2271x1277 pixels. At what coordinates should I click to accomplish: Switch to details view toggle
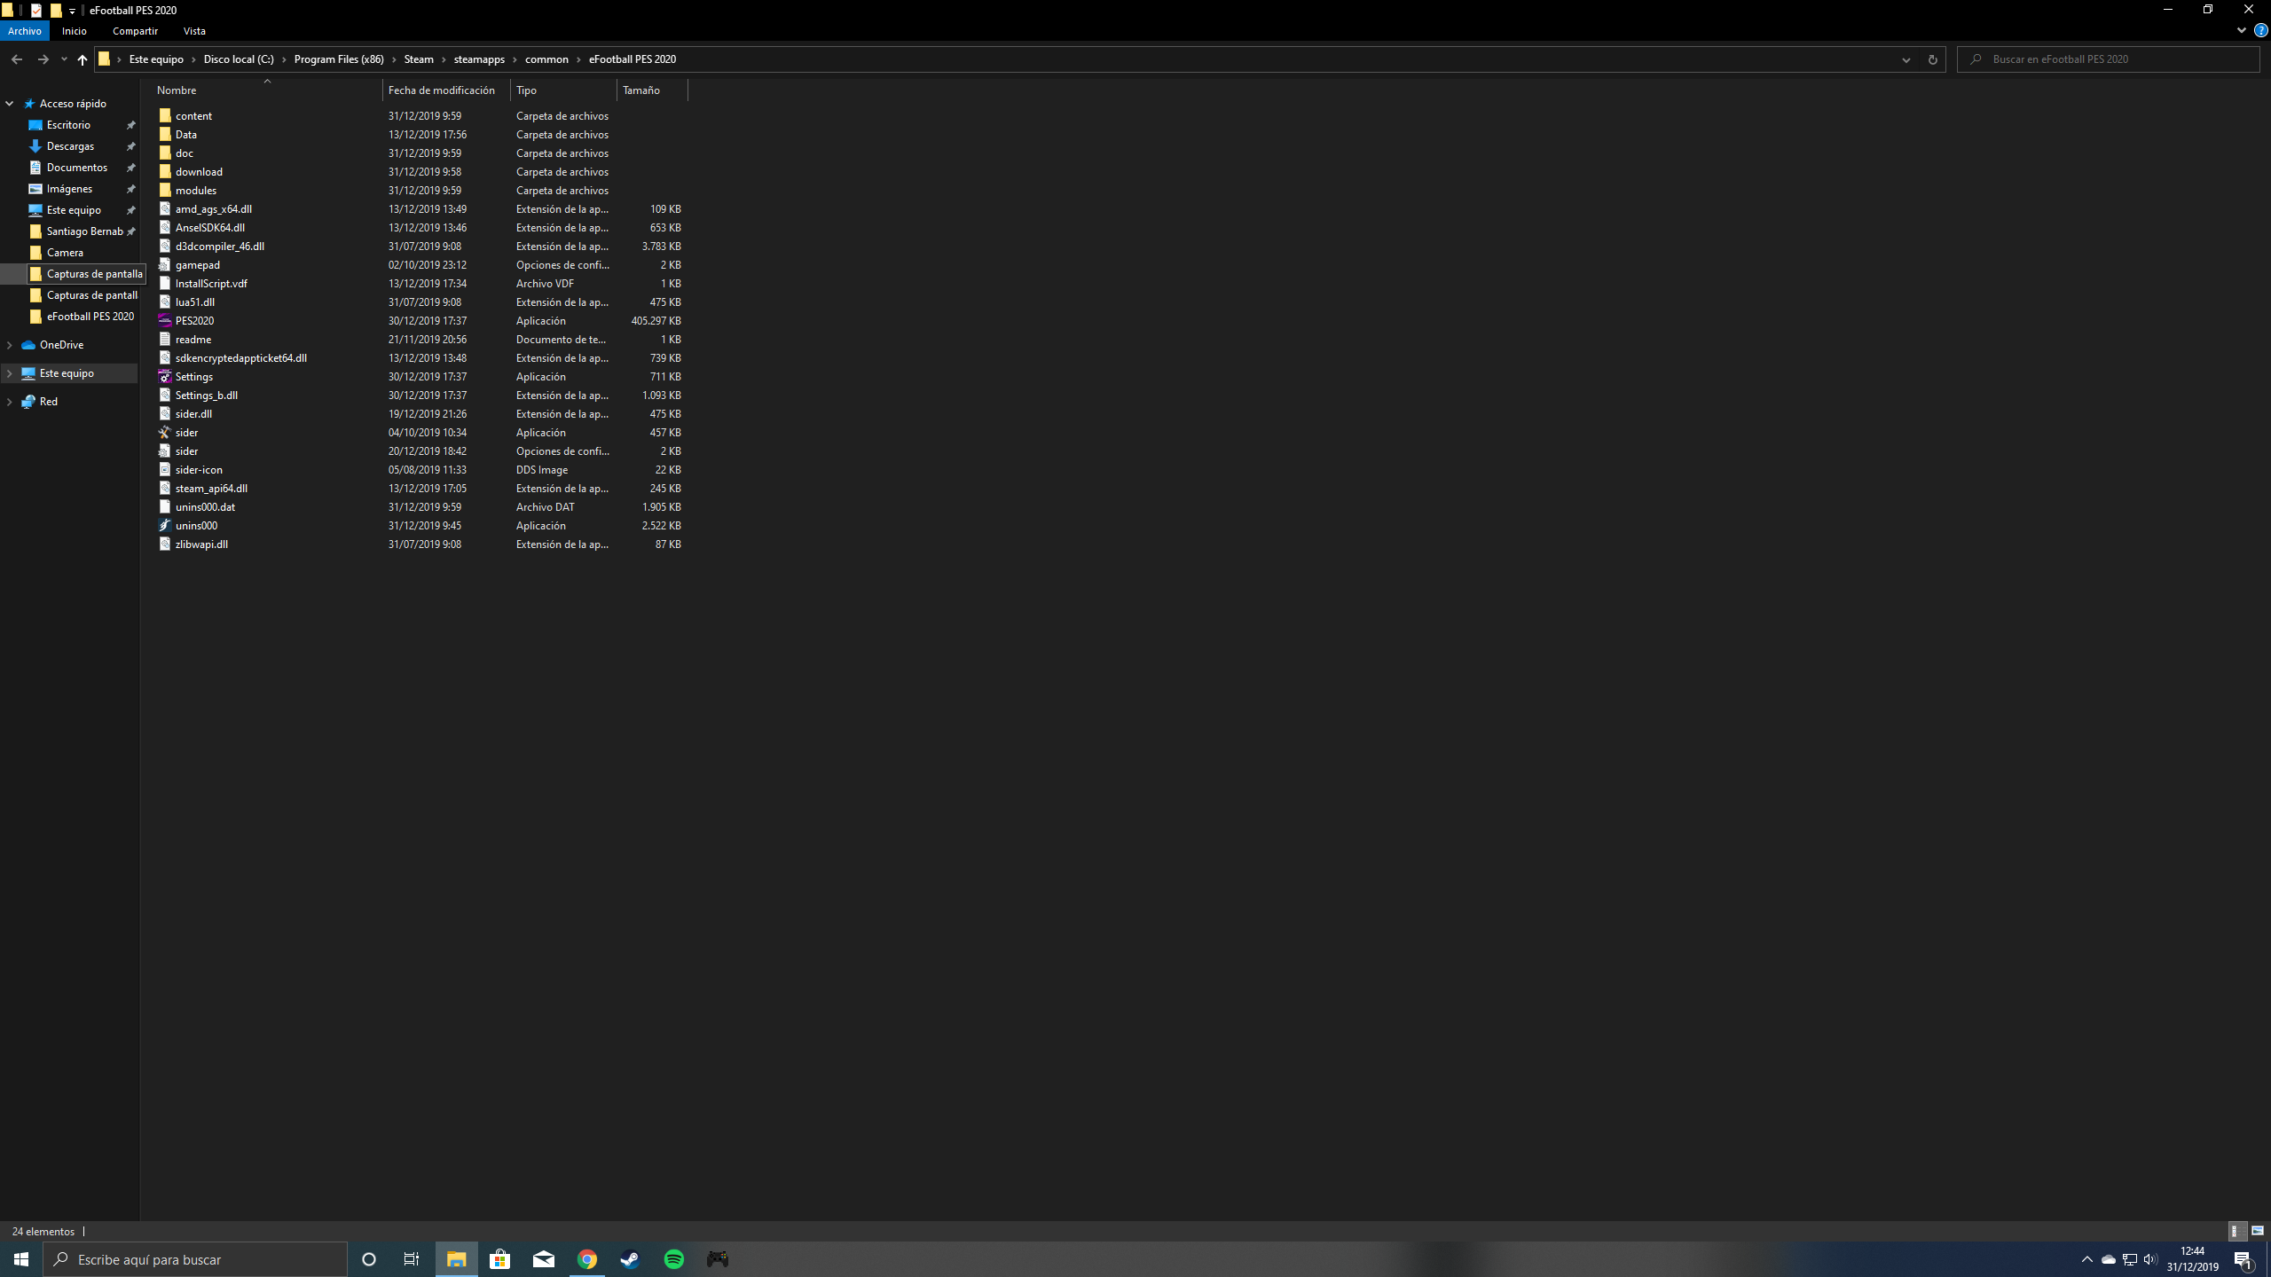coord(2237,1231)
